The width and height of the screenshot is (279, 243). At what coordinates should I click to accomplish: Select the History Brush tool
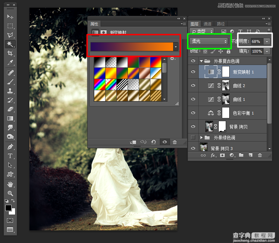point(10,100)
